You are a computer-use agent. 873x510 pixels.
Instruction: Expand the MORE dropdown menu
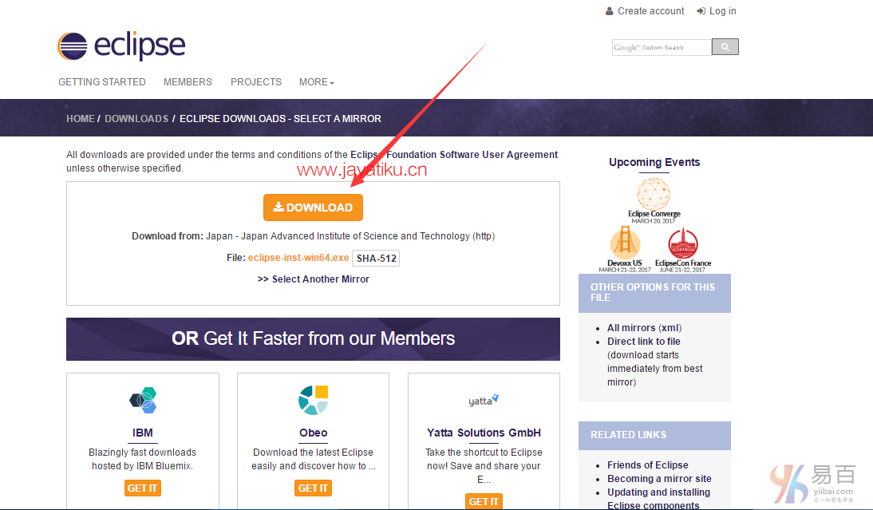click(x=317, y=82)
